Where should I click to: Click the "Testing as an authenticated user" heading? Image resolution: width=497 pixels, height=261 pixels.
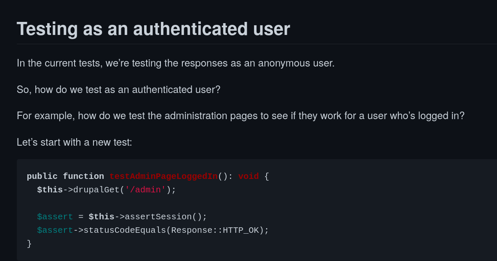(x=153, y=29)
